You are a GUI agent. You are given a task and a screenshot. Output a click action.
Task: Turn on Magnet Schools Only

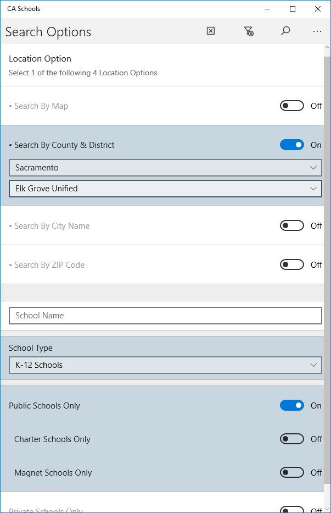[291, 472]
